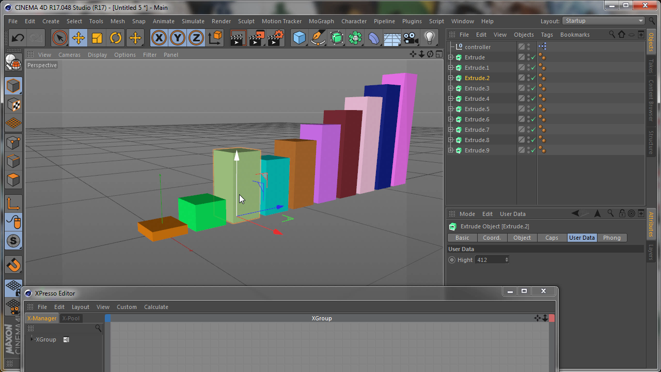661x372 pixels.
Task: Select the Live Selection tool
Action: 59,38
